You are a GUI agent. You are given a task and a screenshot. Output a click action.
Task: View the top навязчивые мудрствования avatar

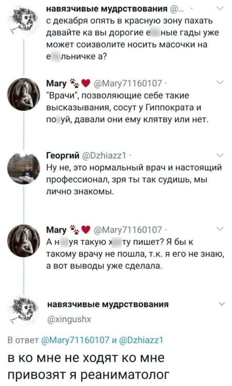point(23,19)
